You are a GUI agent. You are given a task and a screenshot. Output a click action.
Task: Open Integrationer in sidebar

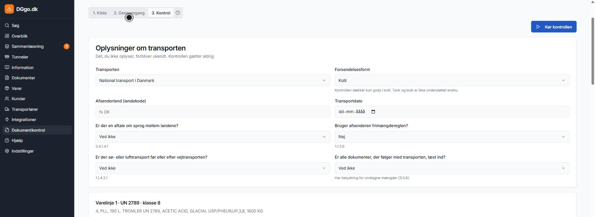coord(37,120)
